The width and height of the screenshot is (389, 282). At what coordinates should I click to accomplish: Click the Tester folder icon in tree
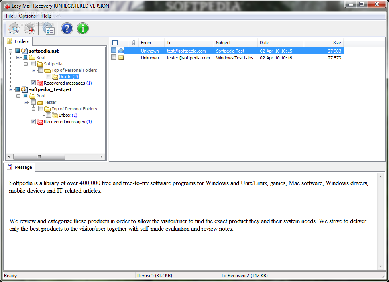40,102
